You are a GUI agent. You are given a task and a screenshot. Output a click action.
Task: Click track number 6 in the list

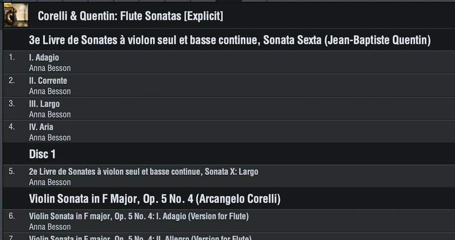pos(12,216)
